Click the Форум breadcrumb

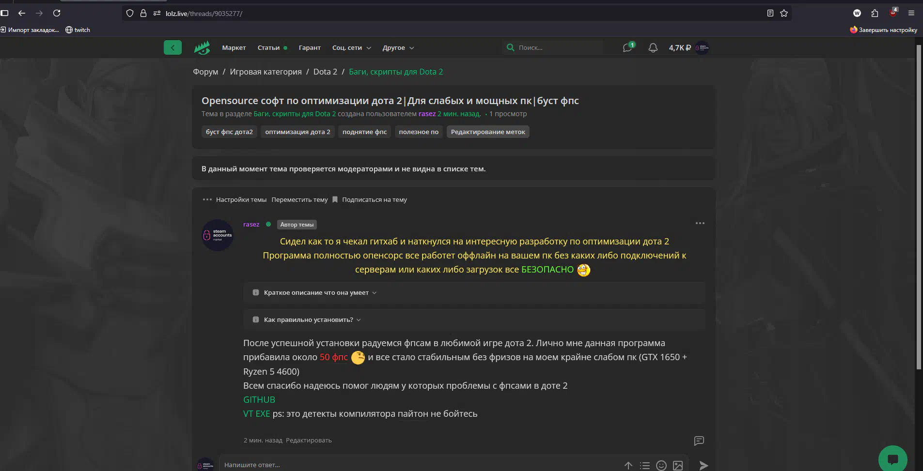pos(205,72)
